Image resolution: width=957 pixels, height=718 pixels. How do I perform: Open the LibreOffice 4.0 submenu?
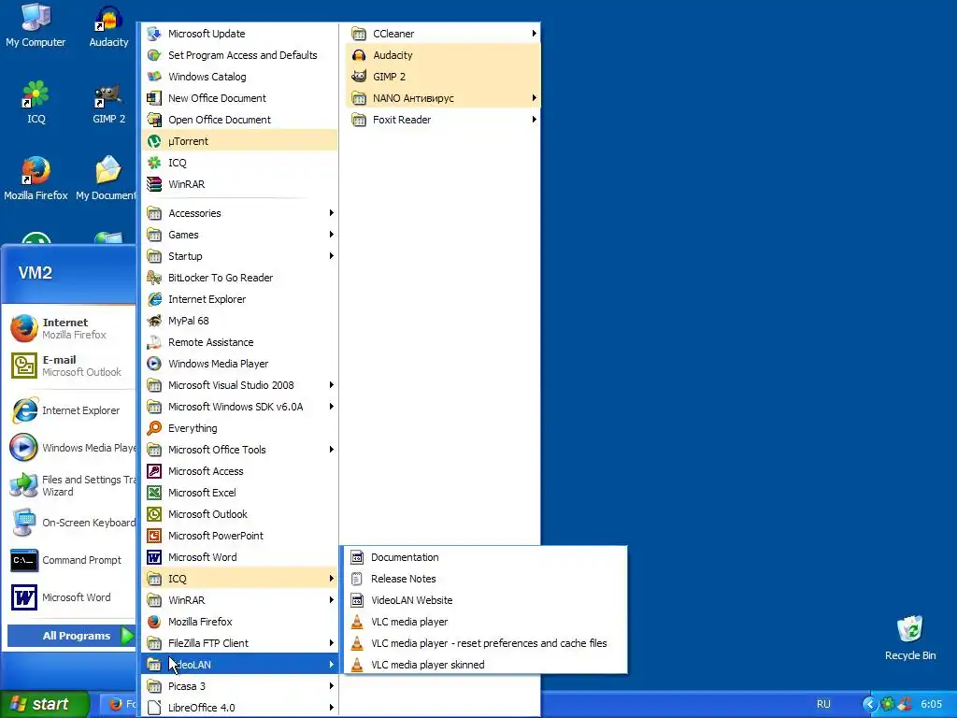click(239, 708)
